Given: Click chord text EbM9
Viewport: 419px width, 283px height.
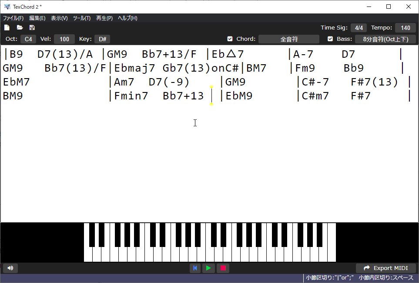Looking at the screenshot, I should coord(239,96).
